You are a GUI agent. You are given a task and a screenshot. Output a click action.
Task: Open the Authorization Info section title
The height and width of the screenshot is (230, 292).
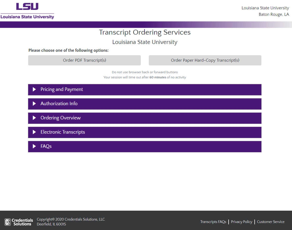click(59, 104)
